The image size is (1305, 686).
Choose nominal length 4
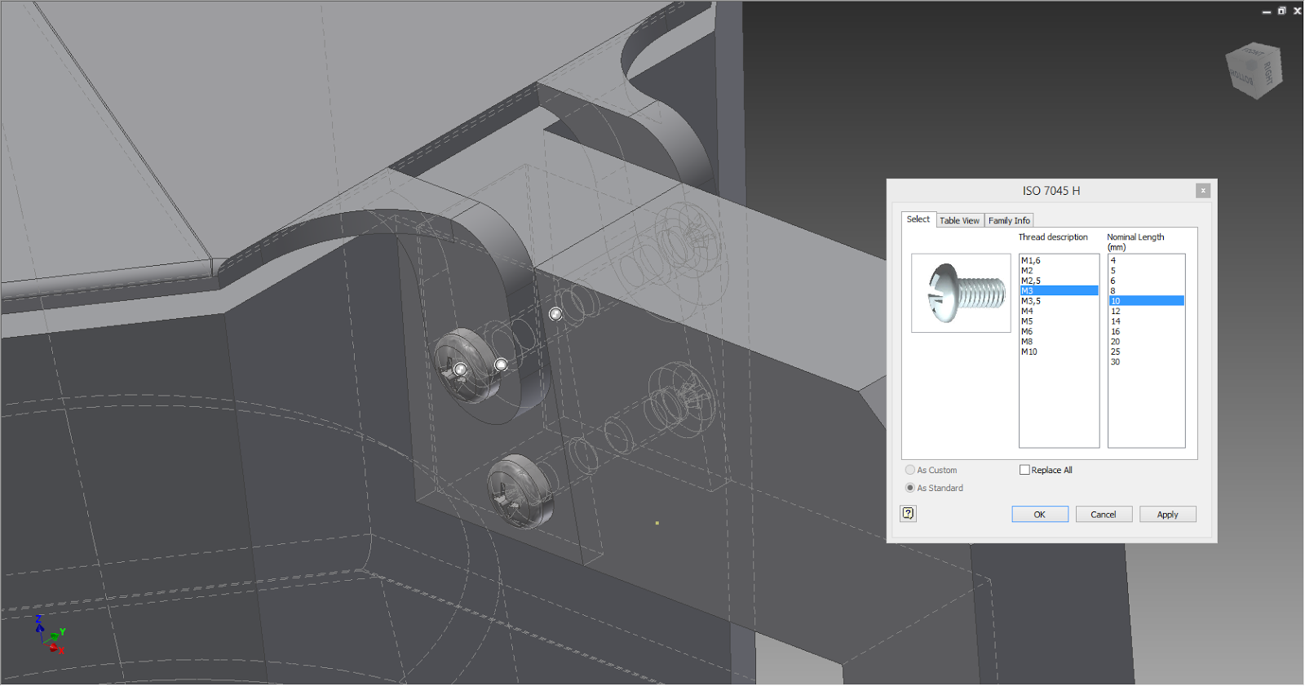tap(1146, 260)
